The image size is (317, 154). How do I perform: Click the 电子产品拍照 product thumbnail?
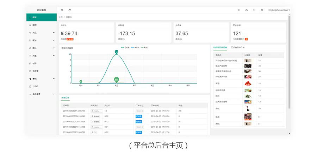(248, 66)
